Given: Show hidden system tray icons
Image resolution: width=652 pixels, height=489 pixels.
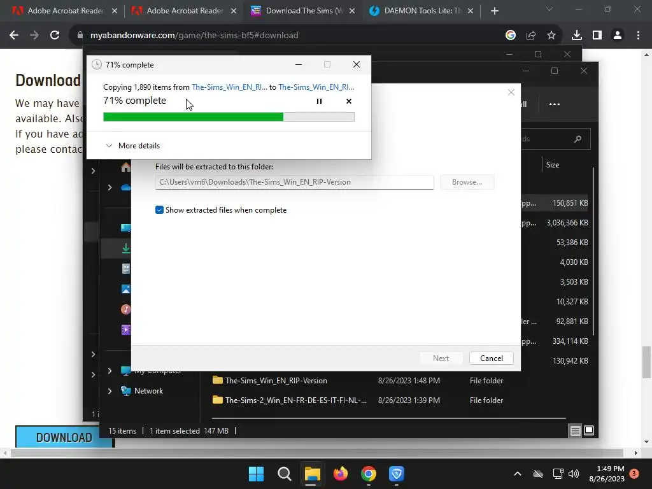Looking at the screenshot, I should tap(518, 474).
